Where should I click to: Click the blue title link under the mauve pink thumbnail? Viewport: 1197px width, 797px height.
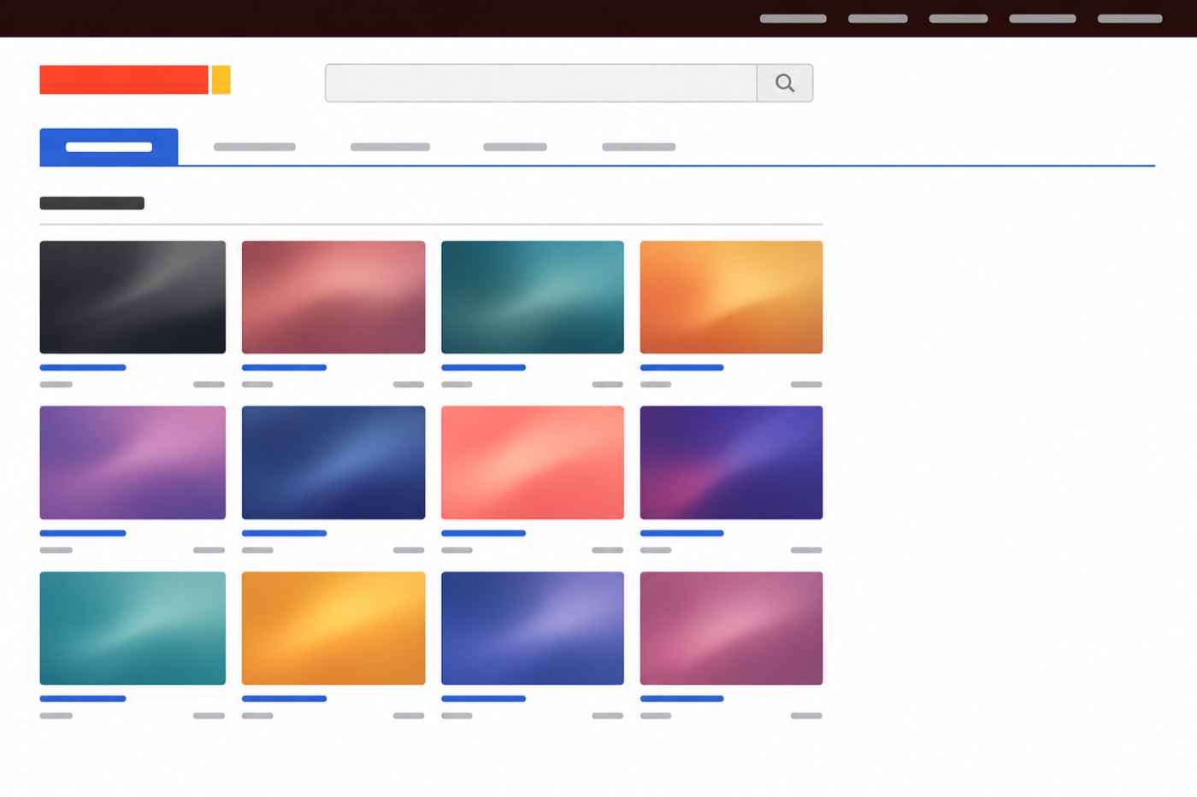coord(681,699)
